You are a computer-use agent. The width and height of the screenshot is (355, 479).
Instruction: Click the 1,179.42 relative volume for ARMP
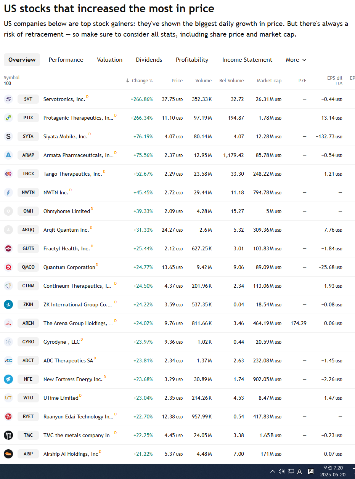[234, 155]
